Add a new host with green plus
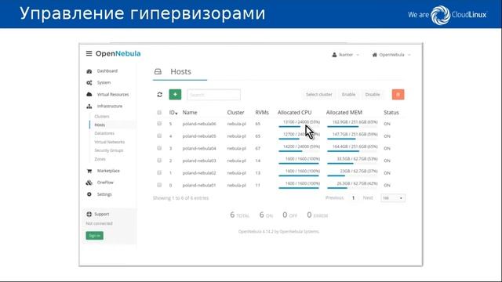The width and height of the screenshot is (502, 282). click(175, 94)
